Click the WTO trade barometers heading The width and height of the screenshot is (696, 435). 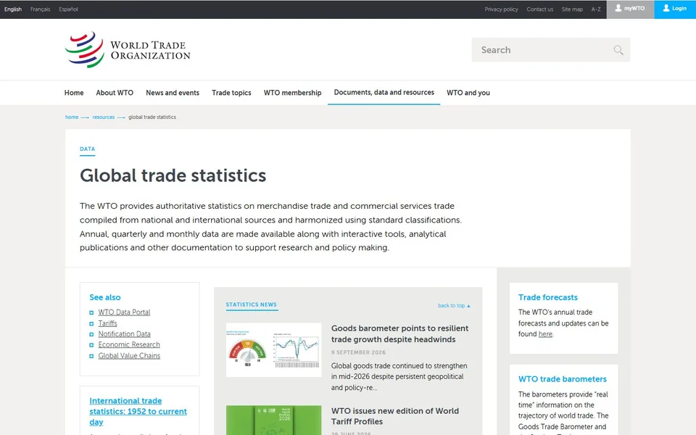point(563,379)
